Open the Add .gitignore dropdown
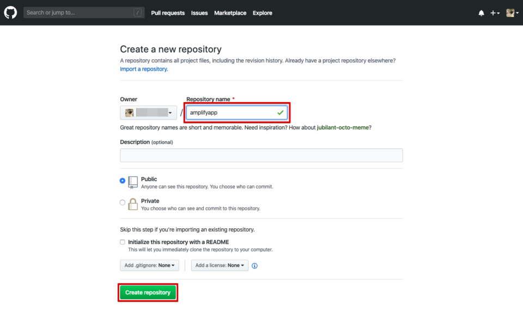523x313 pixels. 149,265
